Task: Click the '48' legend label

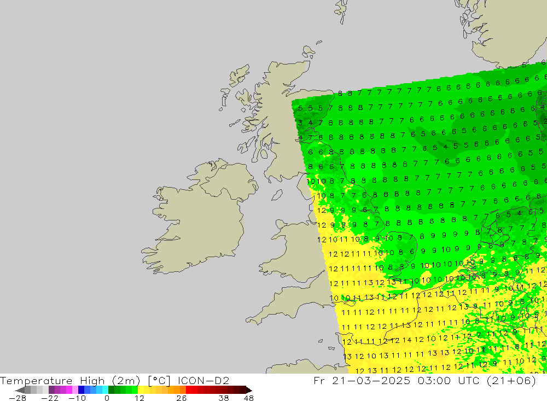Action: [249, 398]
